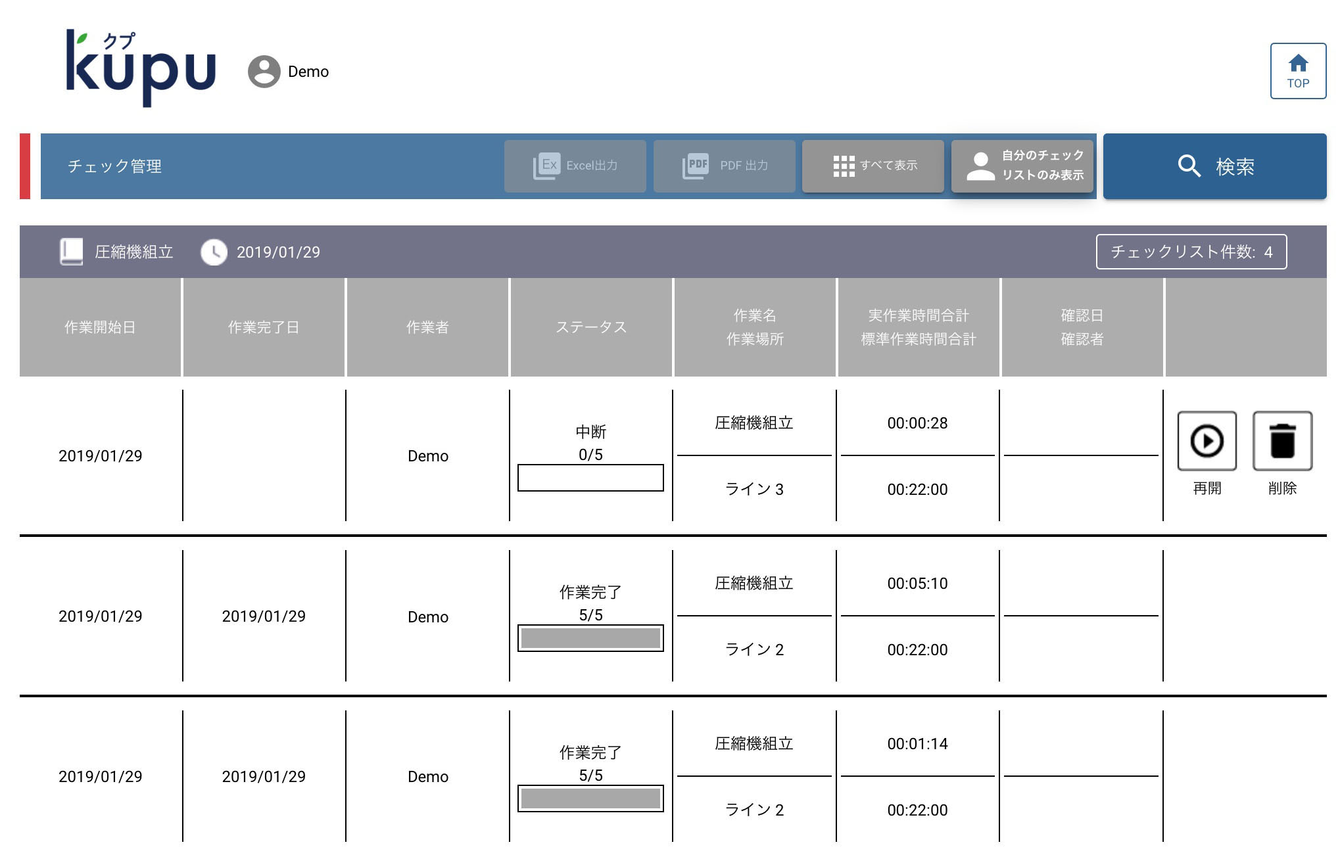Click the ステータス column header
Screen dimensions: 1340x855
(590, 327)
